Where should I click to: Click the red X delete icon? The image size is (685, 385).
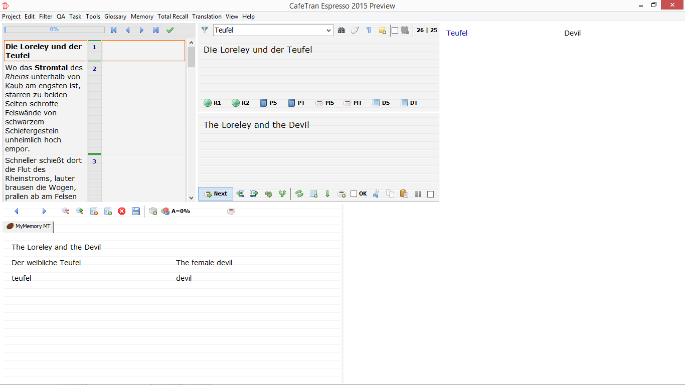click(x=122, y=211)
